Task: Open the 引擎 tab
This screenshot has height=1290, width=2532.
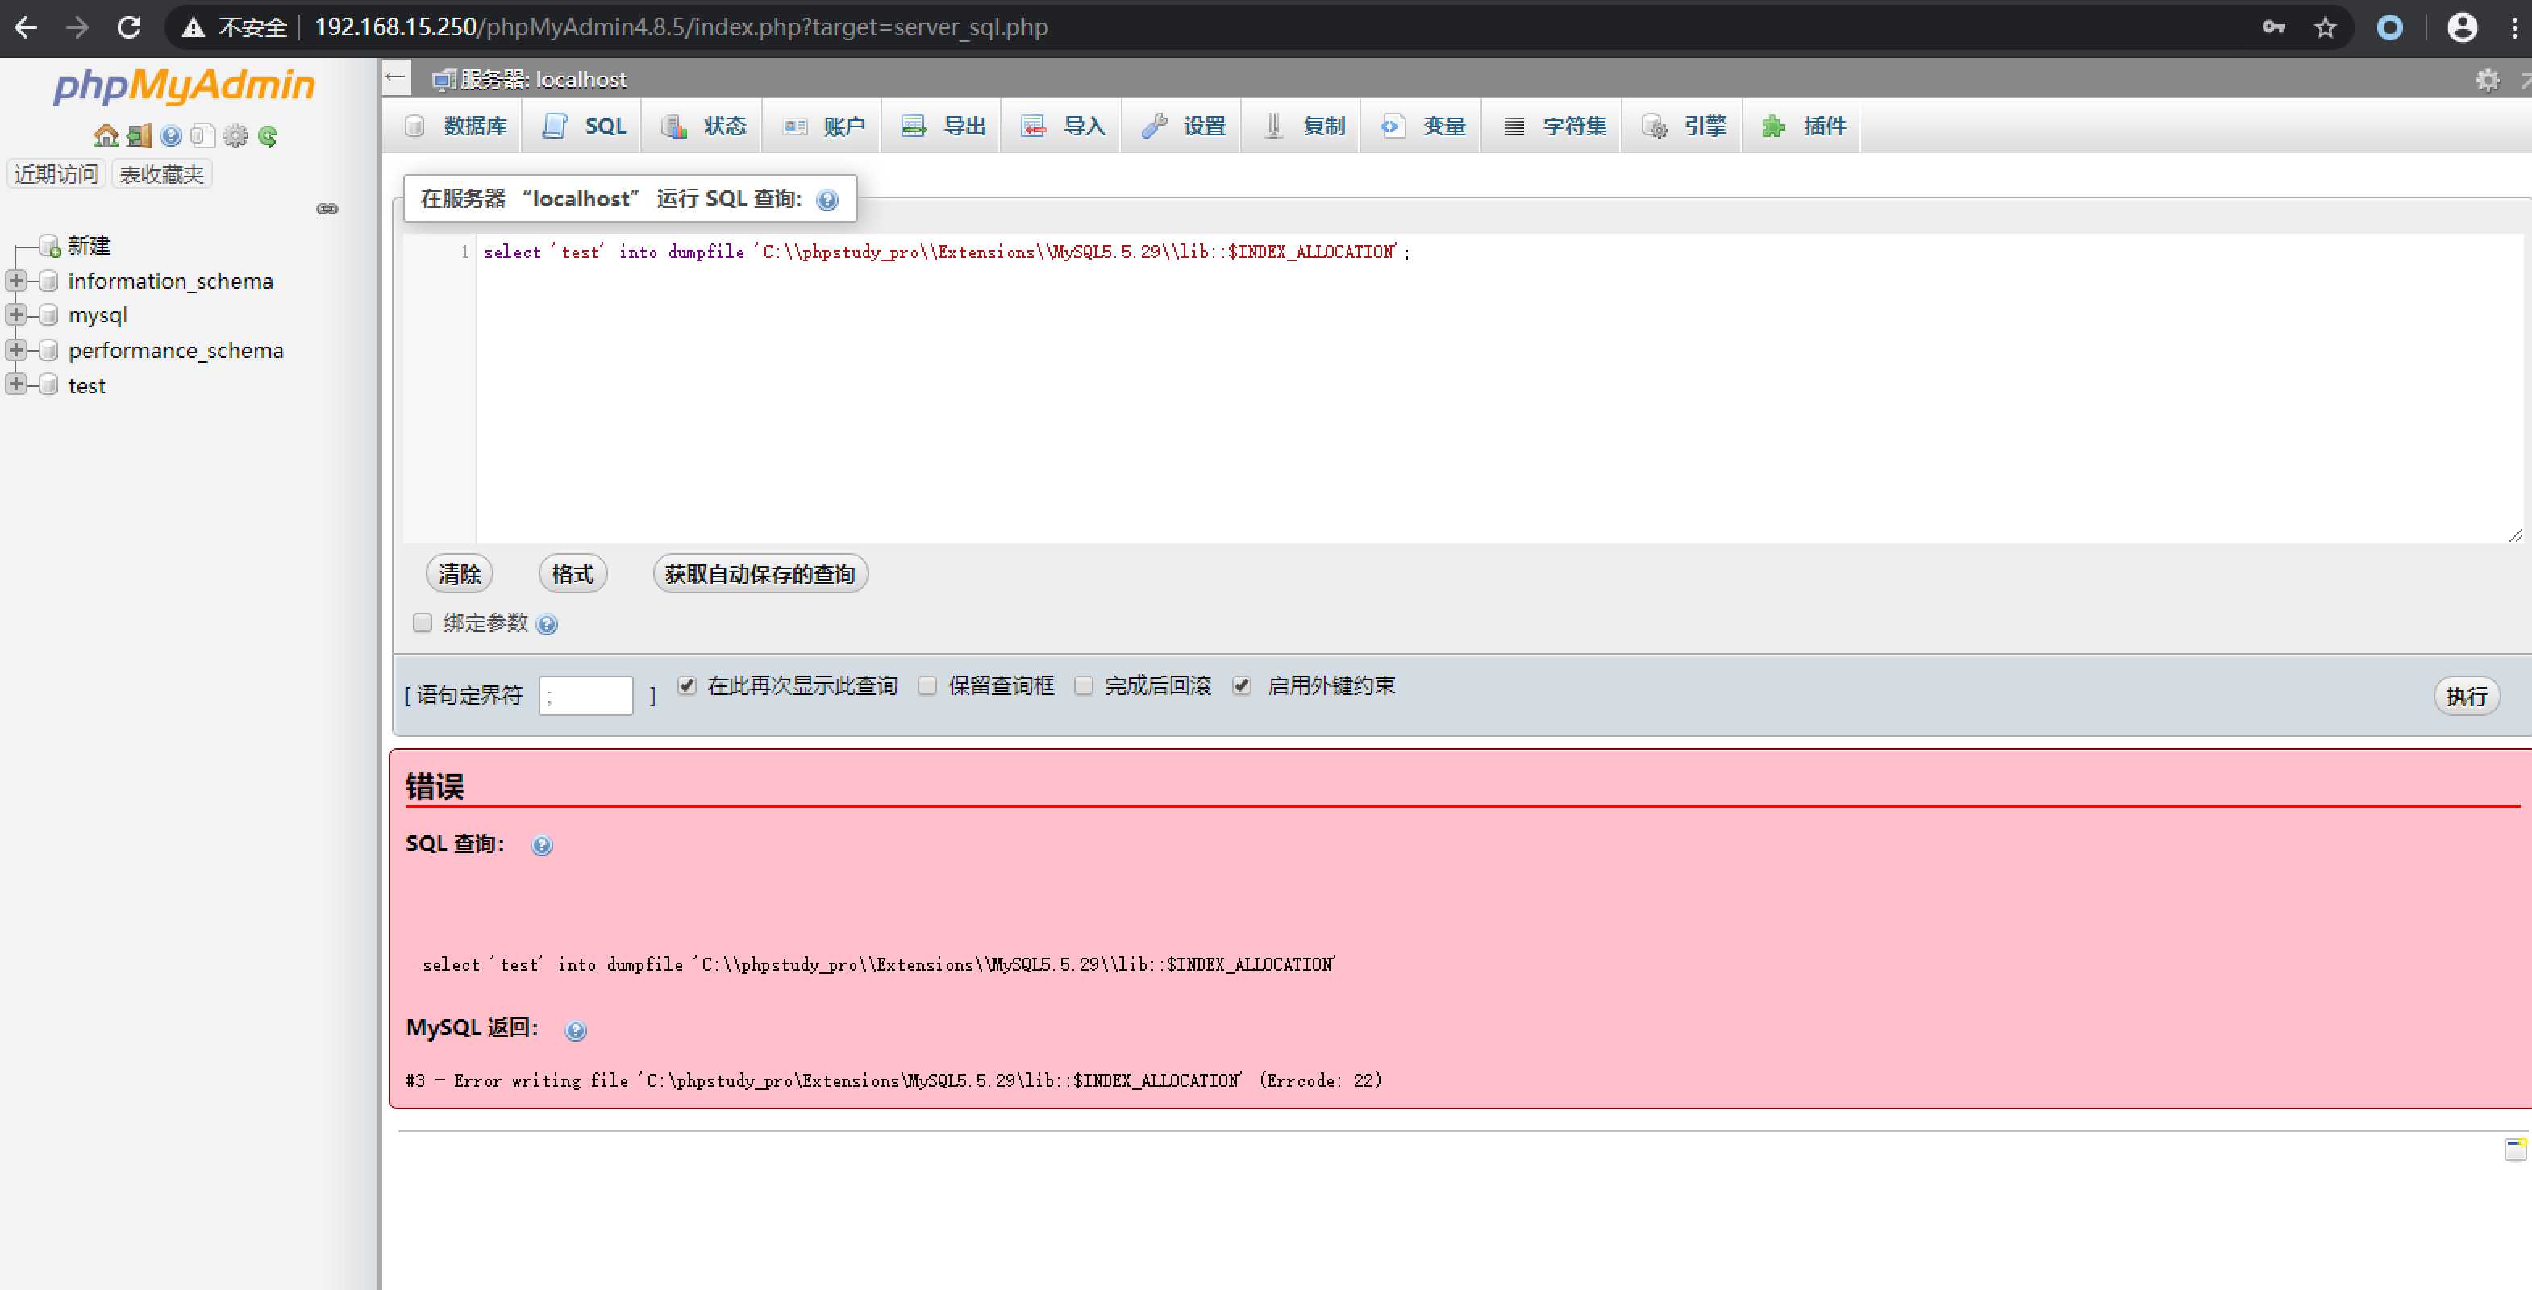Action: click(1685, 126)
